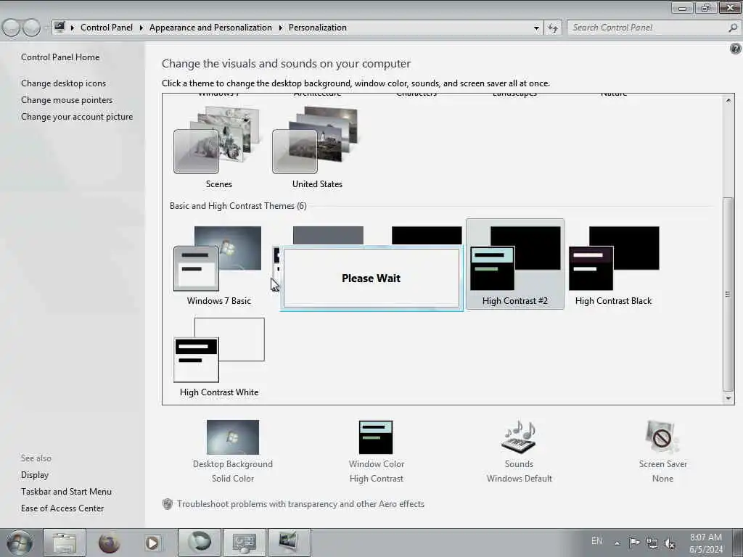Switch to the Personalization taskbar button

click(x=289, y=542)
